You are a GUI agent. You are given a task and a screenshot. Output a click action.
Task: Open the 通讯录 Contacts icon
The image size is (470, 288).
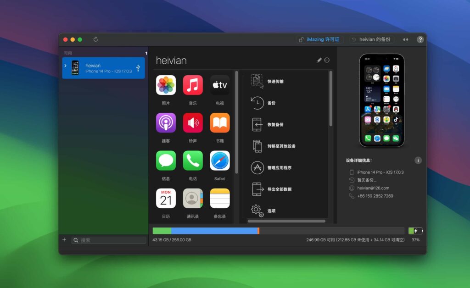tap(193, 198)
